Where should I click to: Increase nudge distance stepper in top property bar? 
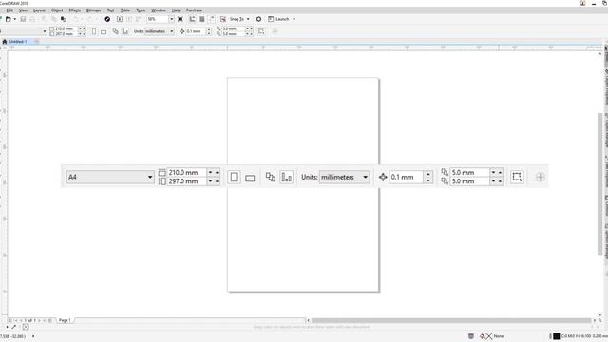209,29
